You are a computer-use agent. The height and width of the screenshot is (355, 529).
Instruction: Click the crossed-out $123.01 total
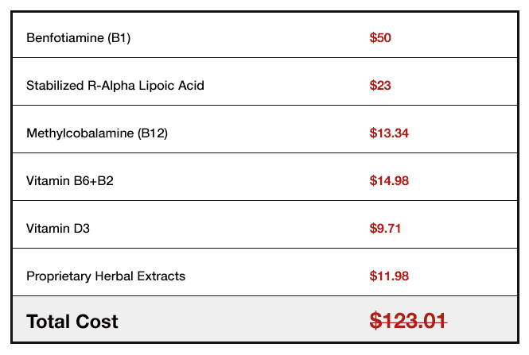(408, 321)
